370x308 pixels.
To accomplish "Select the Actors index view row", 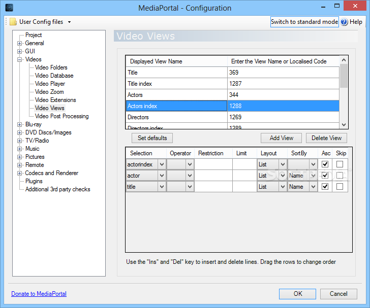I will tap(233, 106).
